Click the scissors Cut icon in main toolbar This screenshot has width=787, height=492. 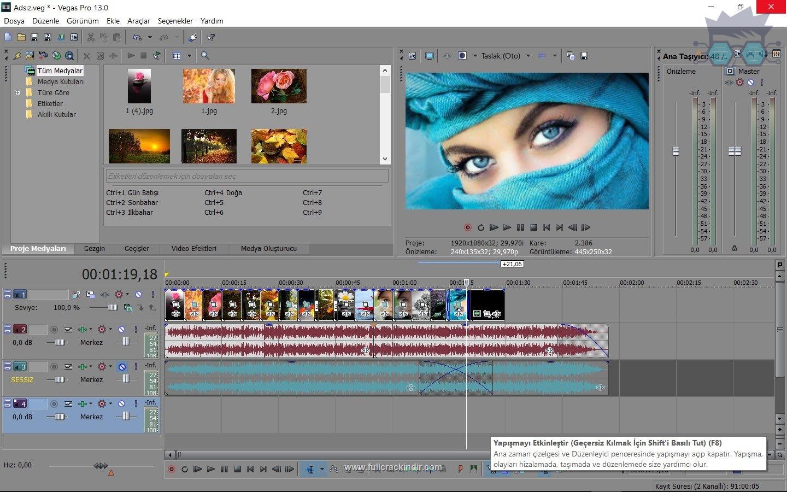click(x=91, y=37)
